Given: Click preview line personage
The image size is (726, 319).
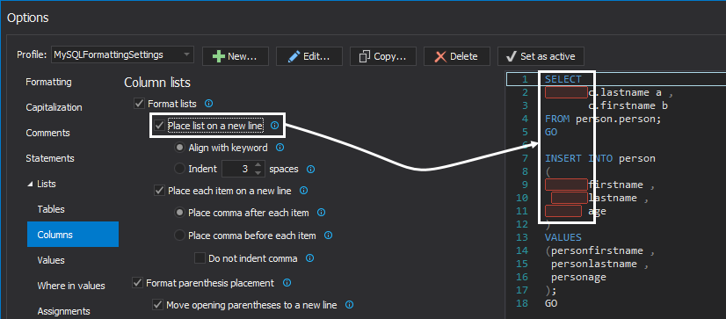Looking at the screenshot, I should pos(578,277).
